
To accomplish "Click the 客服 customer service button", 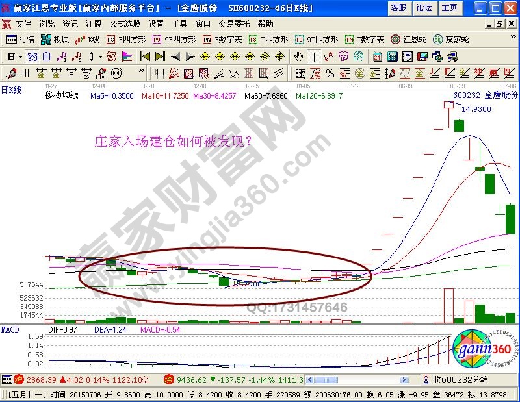I will 398,8.
